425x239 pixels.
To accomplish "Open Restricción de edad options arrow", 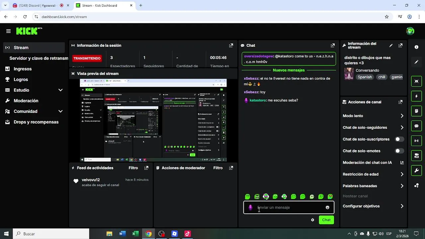I will pos(402,174).
